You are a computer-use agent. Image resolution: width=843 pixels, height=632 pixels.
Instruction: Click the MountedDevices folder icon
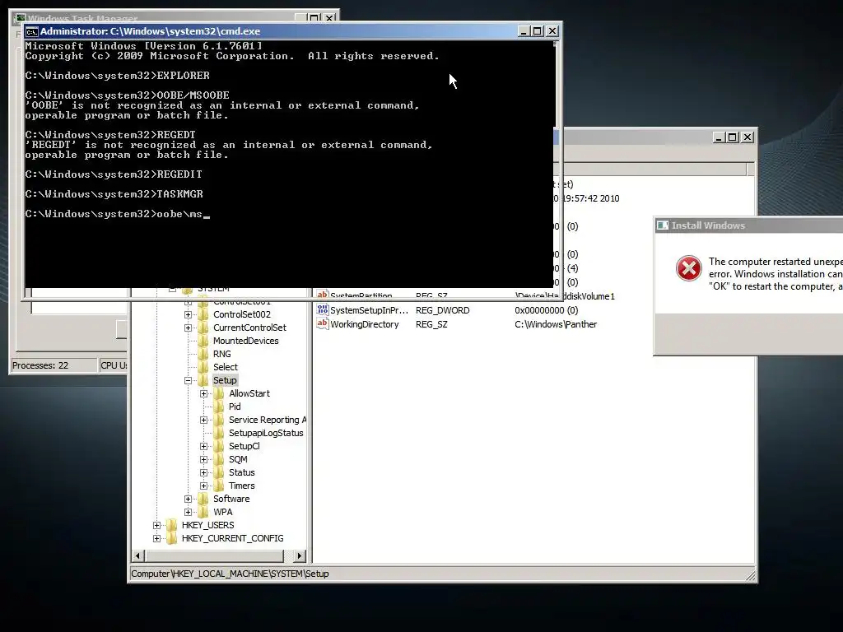point(203,341)
